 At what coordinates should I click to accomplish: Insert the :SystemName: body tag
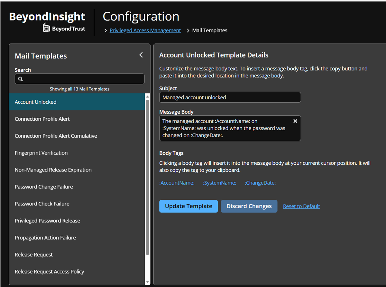coord(220,183)
